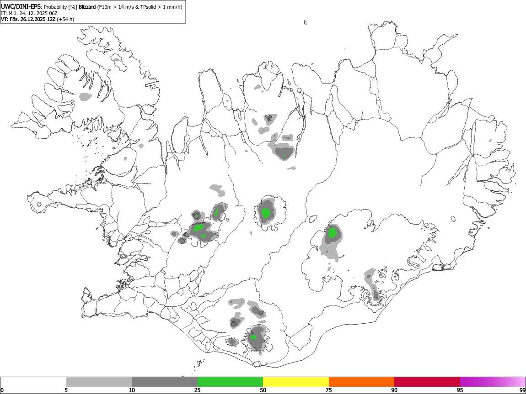
Task: Click the white 0-5% legend segment
Action: pos(33,382)
